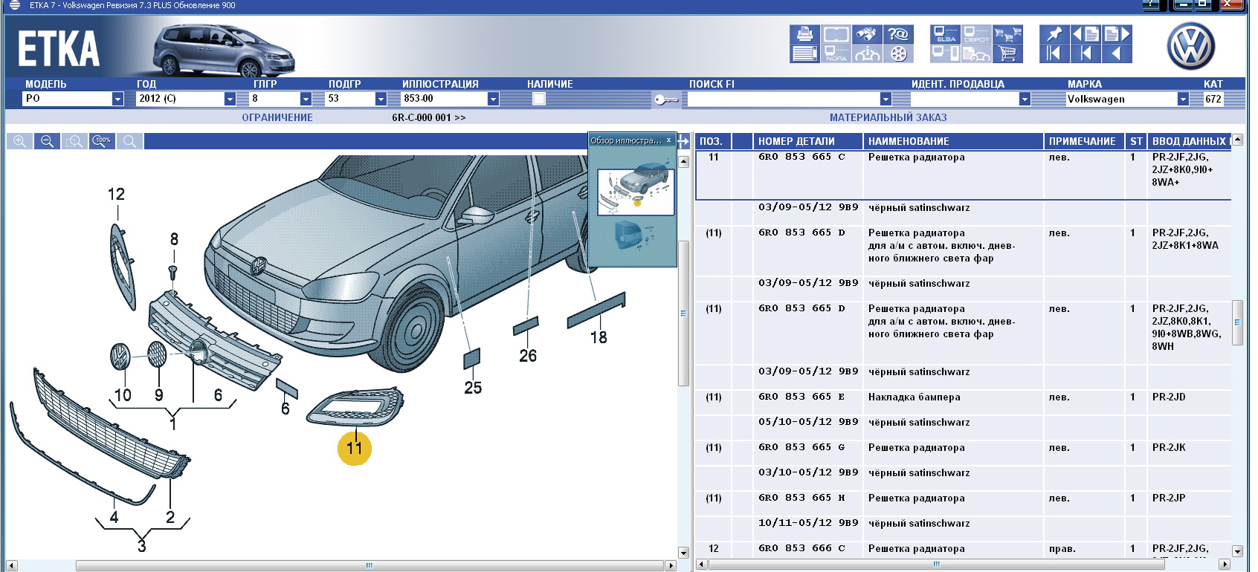Expand the МОДЕЛЬ dropdown
The height and width of the screenshot is (572, 1258).
pos(117,99)
